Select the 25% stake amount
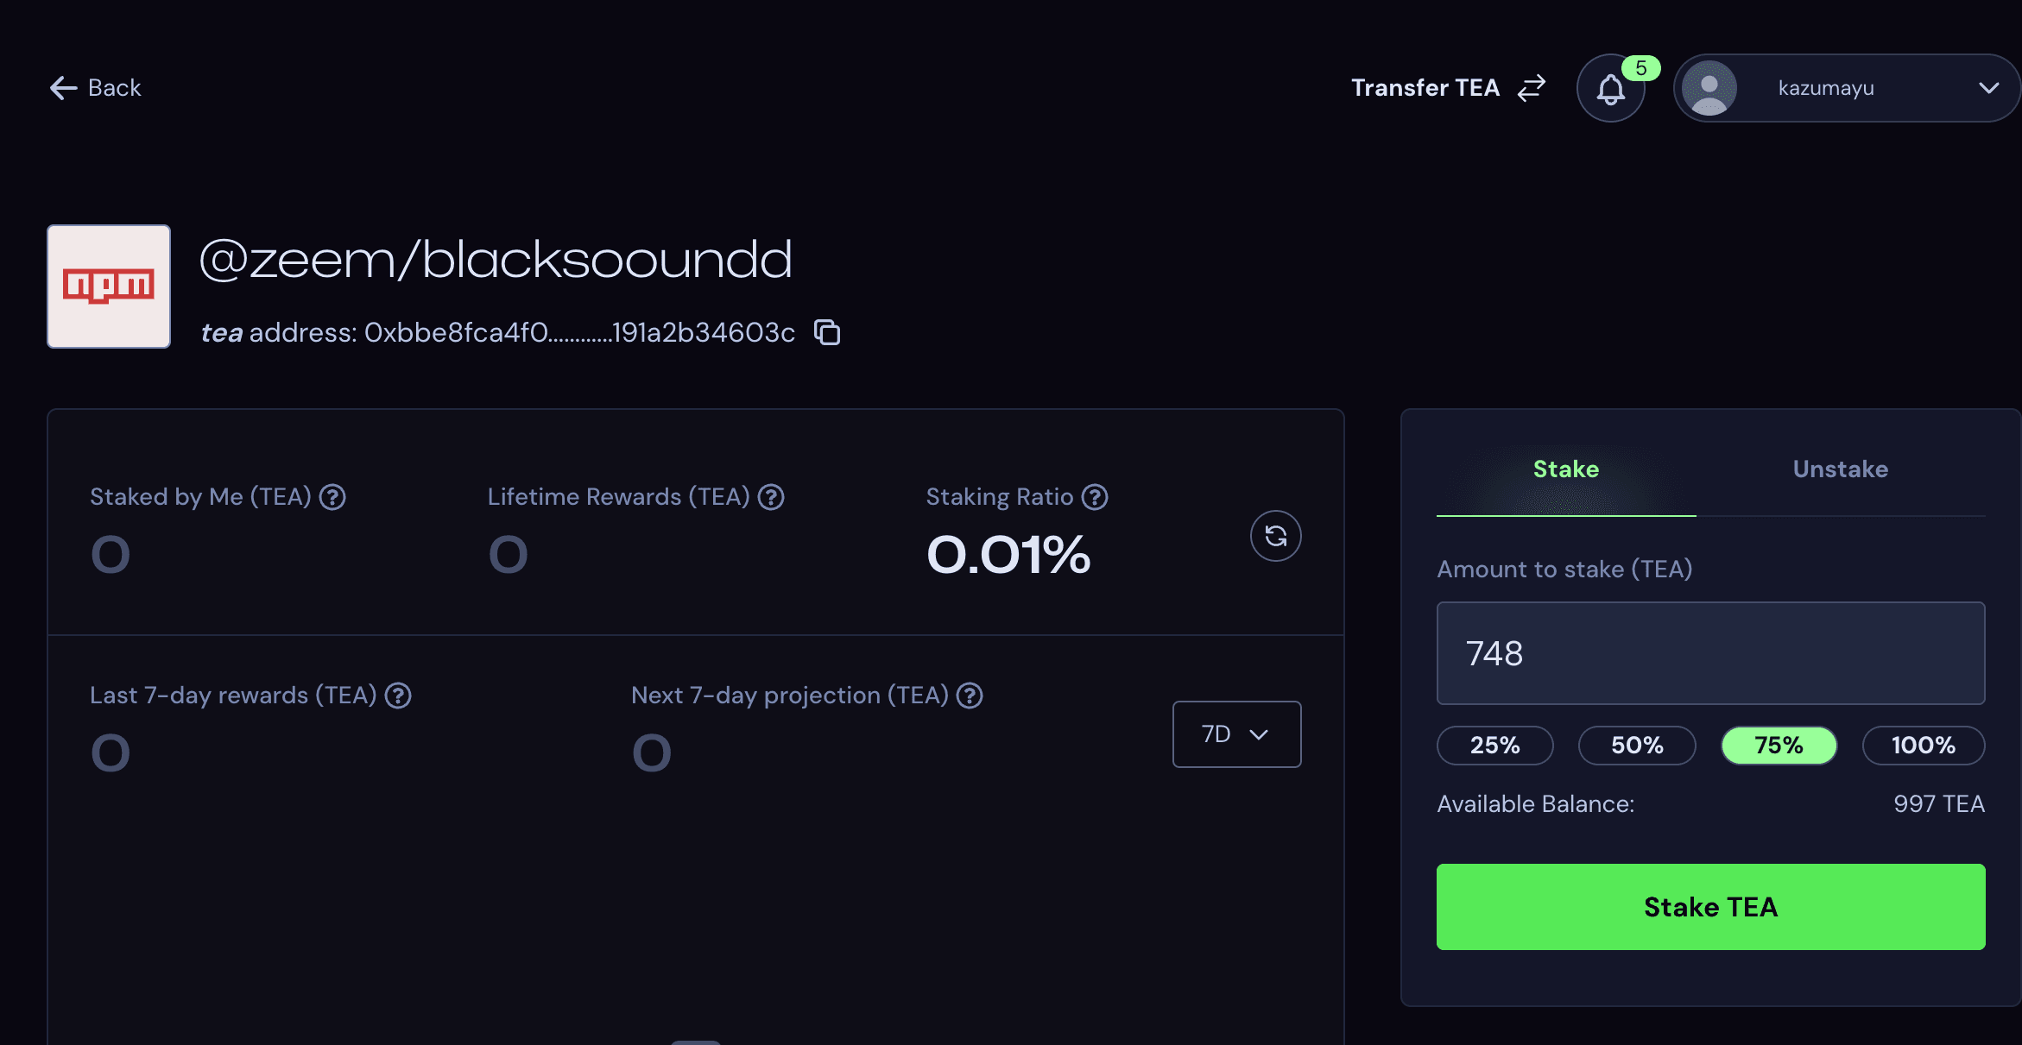The image size is (2022, 1045). (x=1494, y=746)
